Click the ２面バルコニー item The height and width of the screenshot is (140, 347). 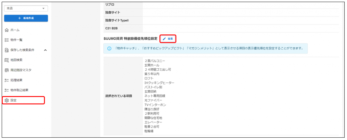tap(155, 61)
